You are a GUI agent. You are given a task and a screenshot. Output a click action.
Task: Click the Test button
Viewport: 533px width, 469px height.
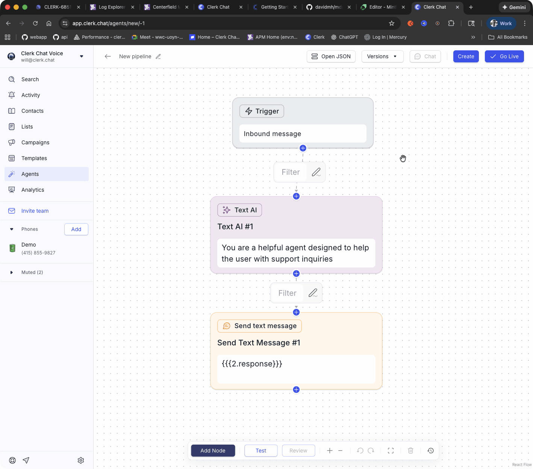click(x=261, y=451)
